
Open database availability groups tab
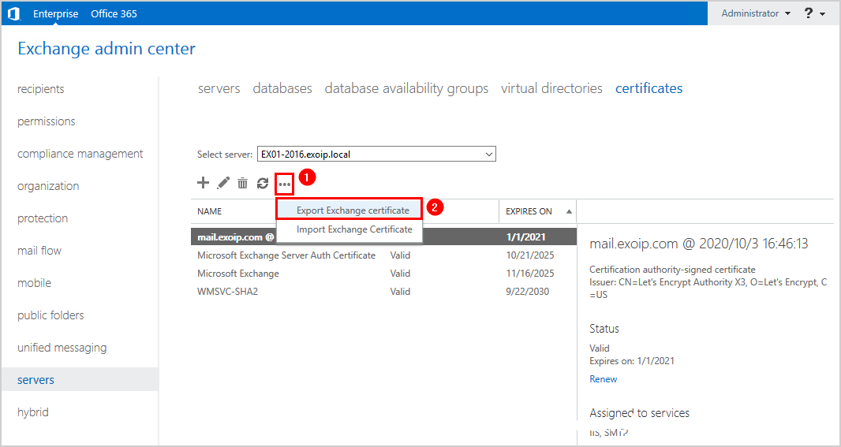click(x=406, y=88)
